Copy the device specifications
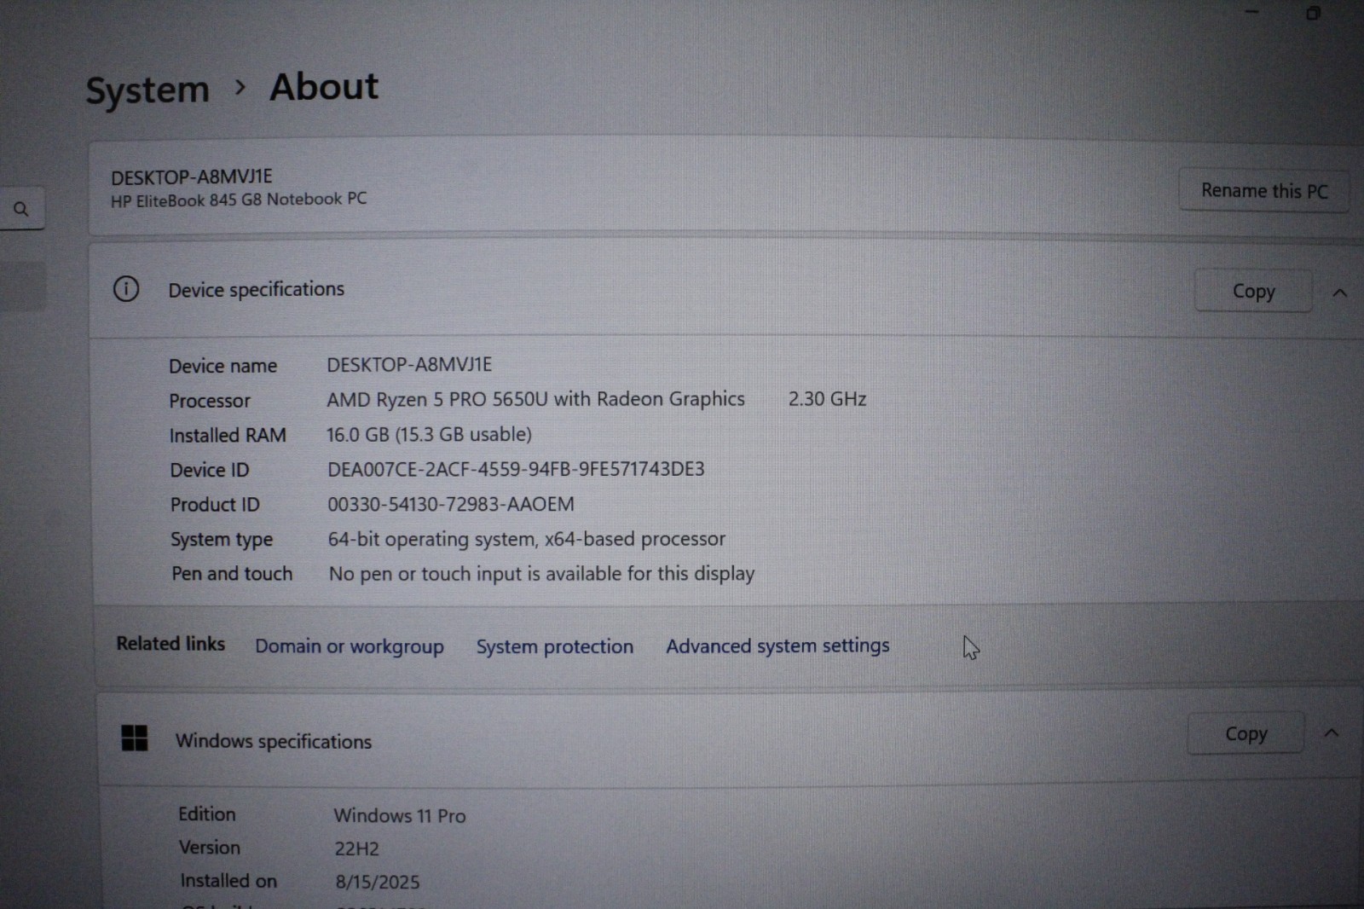Screen dimensions: 1364x909 [x=1253, y=291]
